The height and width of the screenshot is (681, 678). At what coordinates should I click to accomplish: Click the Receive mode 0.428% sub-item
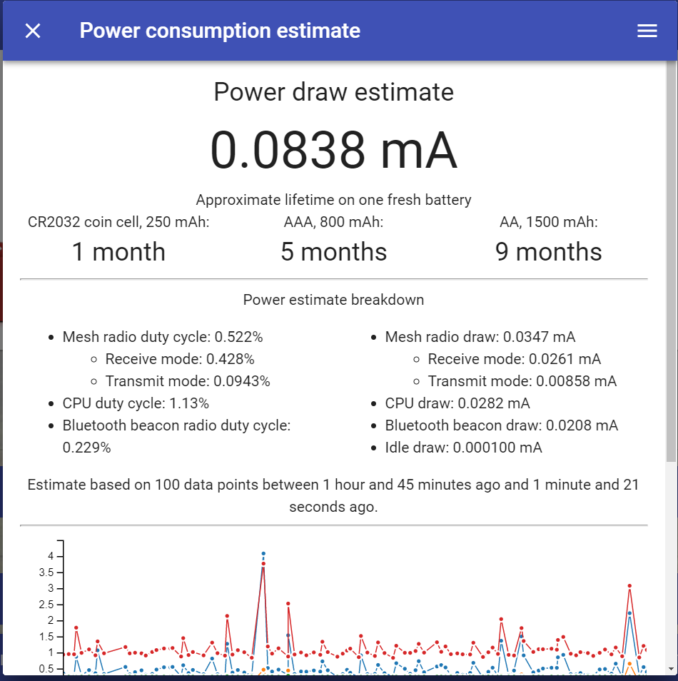(180, 359)
